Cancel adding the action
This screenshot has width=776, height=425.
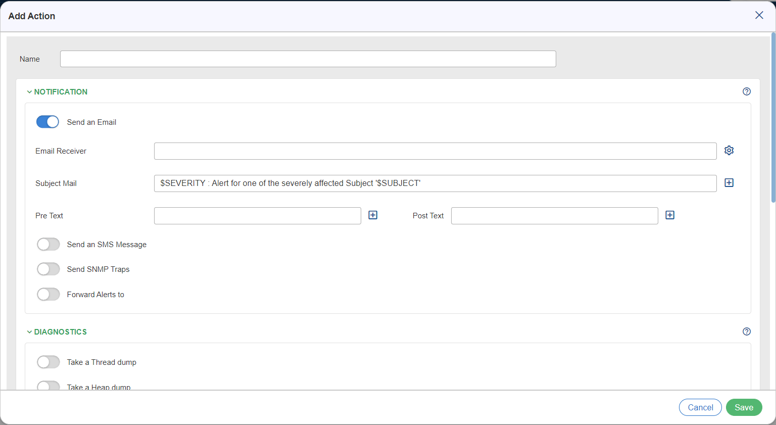point(700,407)
